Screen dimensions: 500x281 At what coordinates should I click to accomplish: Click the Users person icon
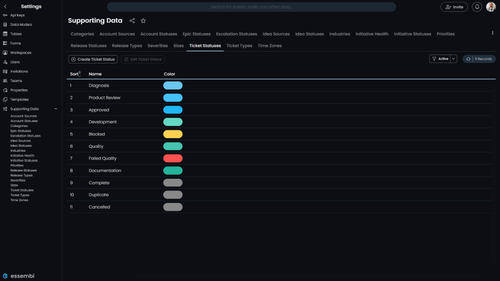(5, 62)
